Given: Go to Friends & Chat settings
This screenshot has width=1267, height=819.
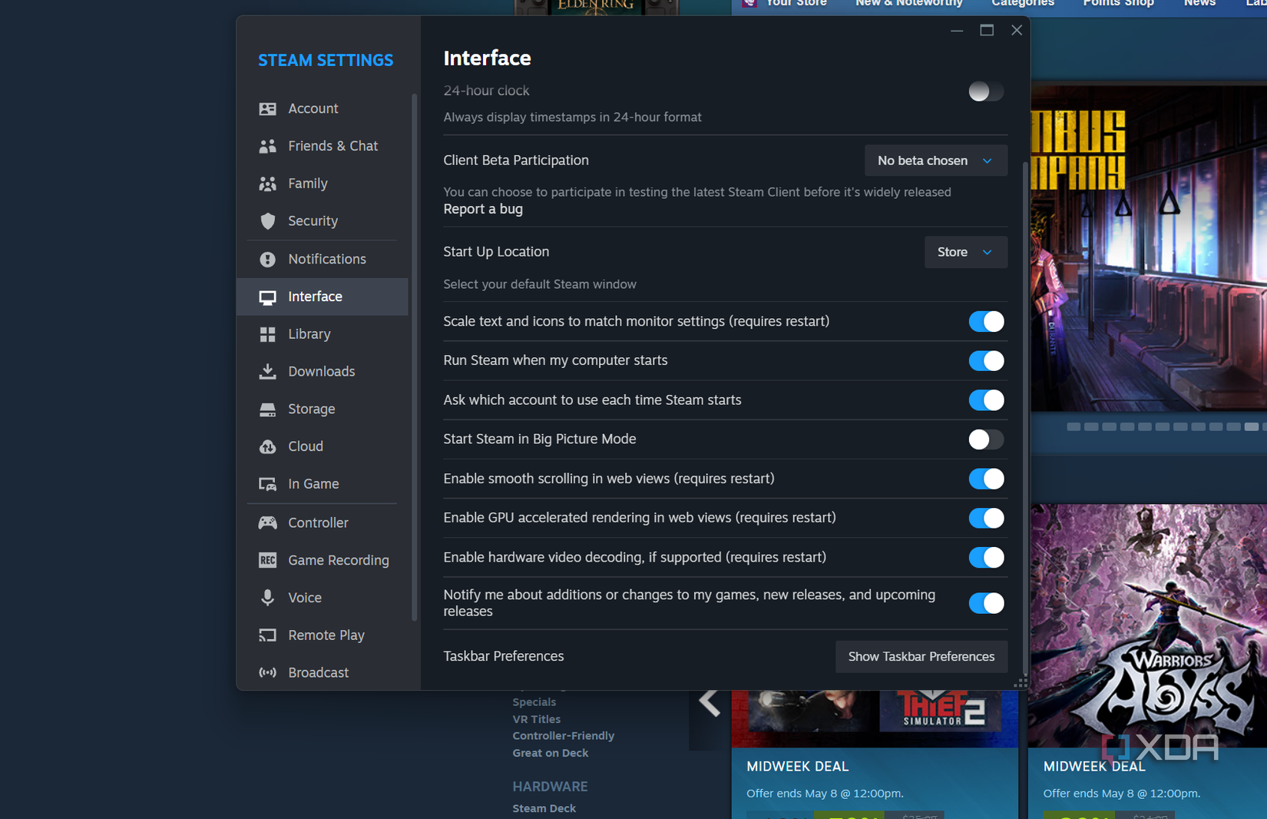Looking at the screenshot, I should coord(323,146).
